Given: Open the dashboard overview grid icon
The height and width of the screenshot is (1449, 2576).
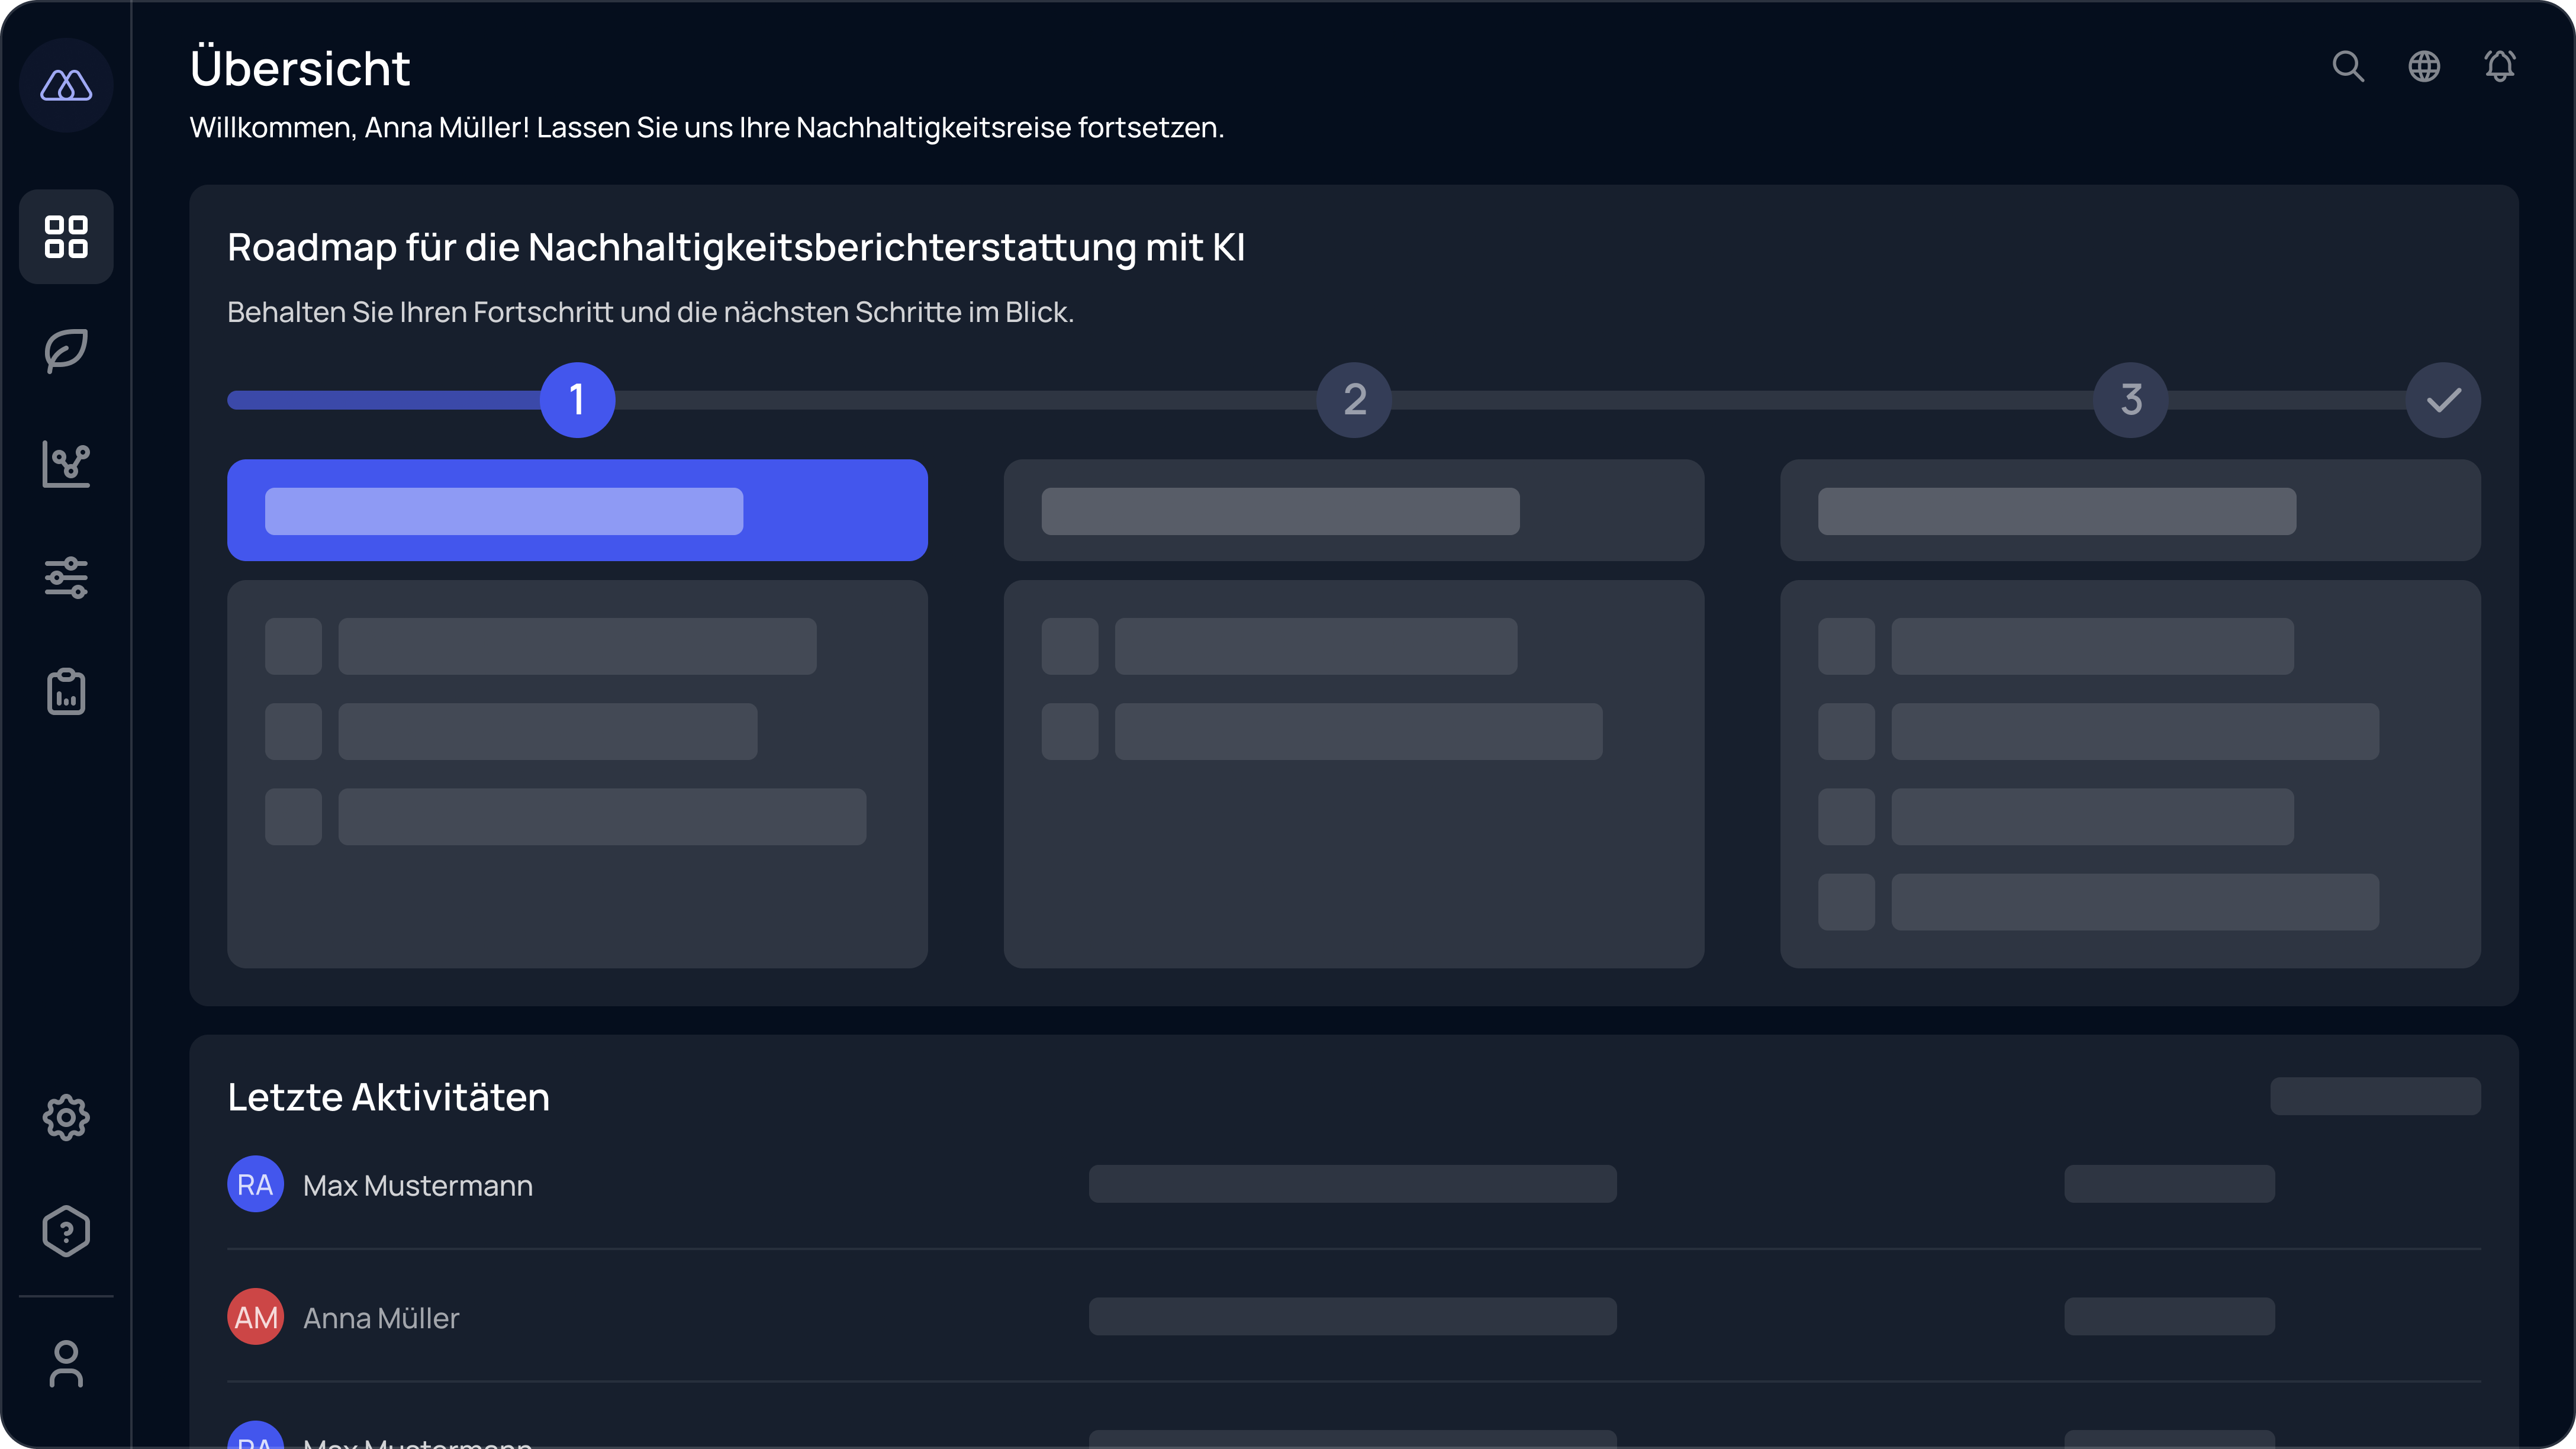Looking at the screenshot, I should coord(66,237).
